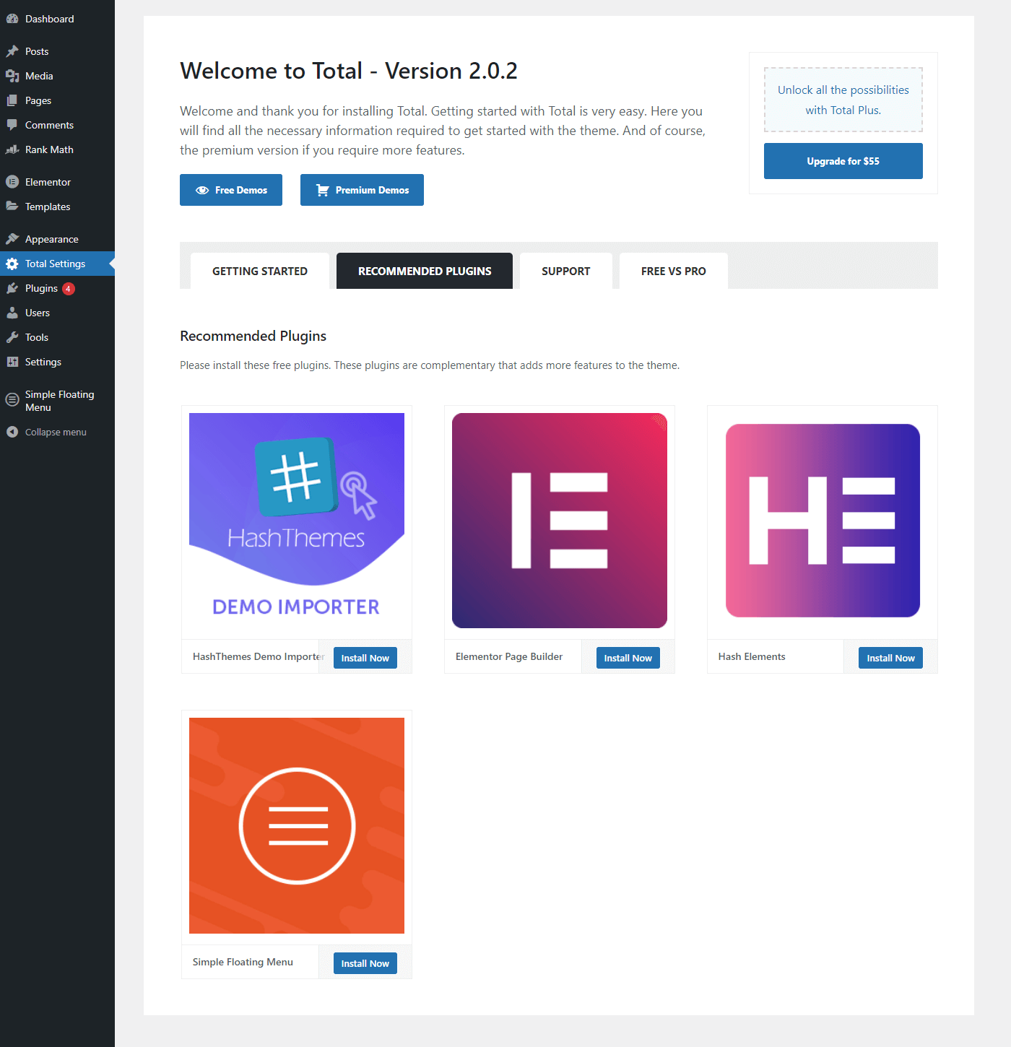Install the Hash Elements plugin
Image resolution: width=1011 pixels, height=1047 pixels.
pyautogui.click(x=890, y=658)
